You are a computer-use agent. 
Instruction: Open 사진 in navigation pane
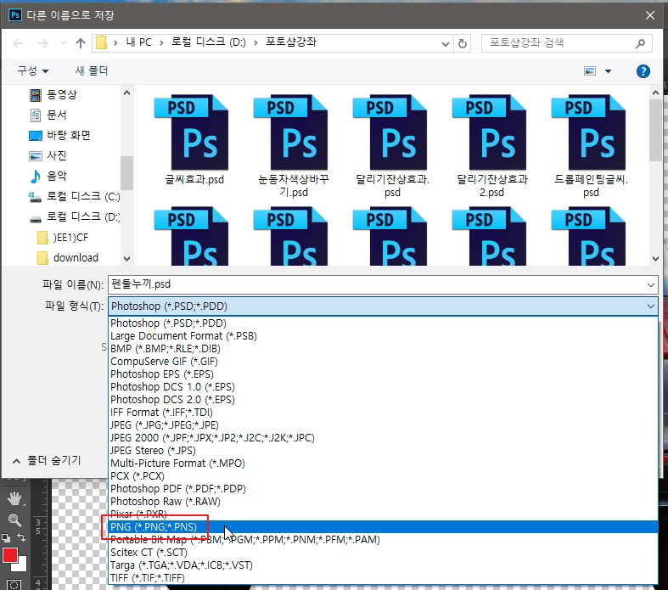57,156
